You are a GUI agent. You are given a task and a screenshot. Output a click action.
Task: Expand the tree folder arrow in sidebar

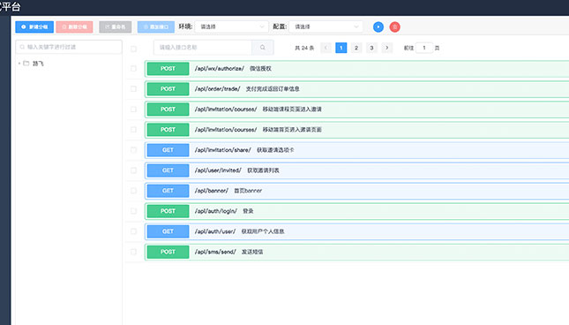pyautogui.click(x=19, y=64)
